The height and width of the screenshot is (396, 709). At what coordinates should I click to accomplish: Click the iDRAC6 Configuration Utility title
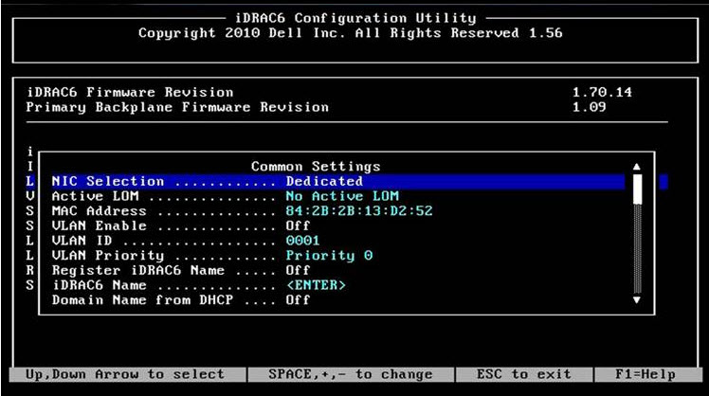355,18
